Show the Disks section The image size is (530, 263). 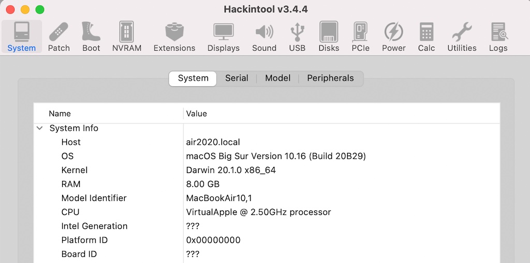click(329, 37)
